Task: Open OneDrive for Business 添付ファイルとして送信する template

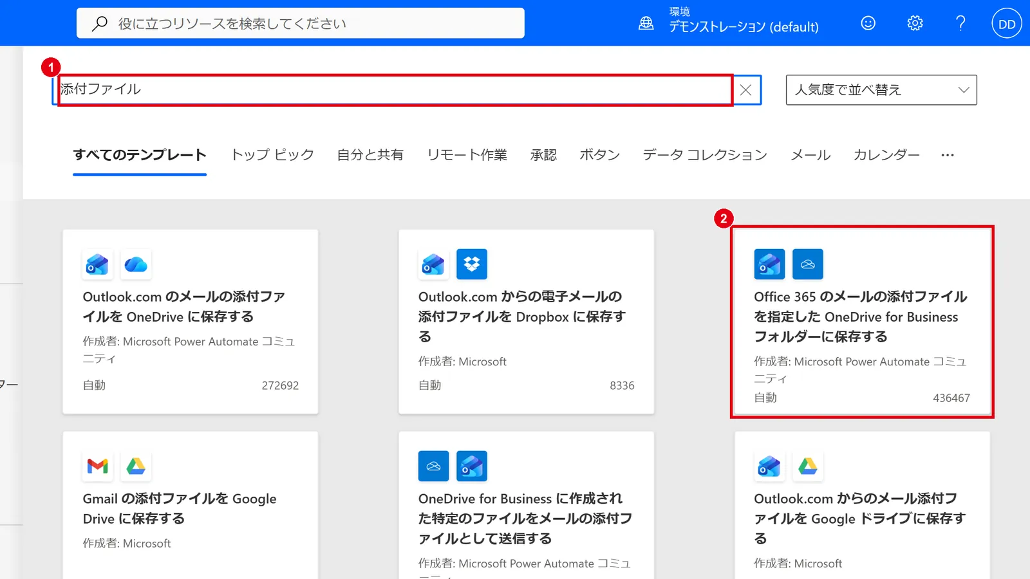Action: pos(525,519)
